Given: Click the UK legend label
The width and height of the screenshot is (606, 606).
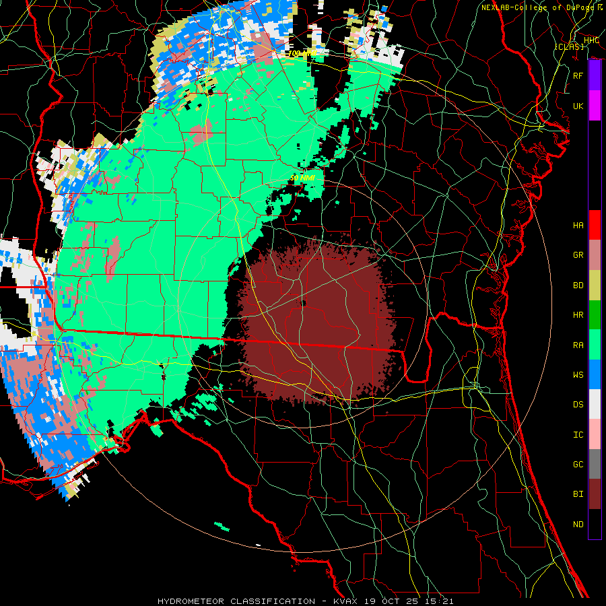Looking at the screenshot, I should (578, 106).
